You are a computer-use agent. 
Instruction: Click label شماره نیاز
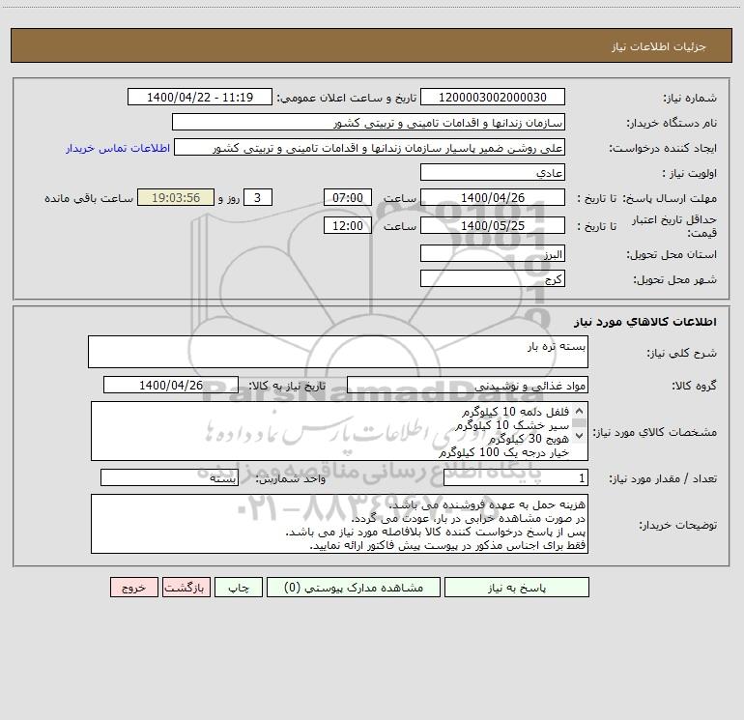690,99
